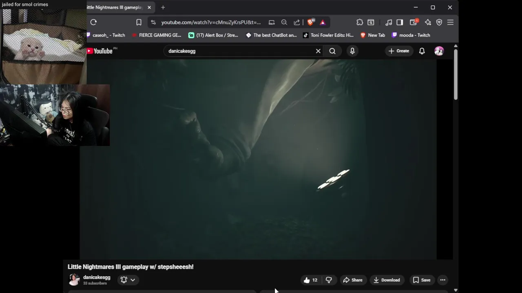This screenshot has width=522, height=293.
Task: Toggle the browser sidebar panel
Action: [x=400, y=22]
